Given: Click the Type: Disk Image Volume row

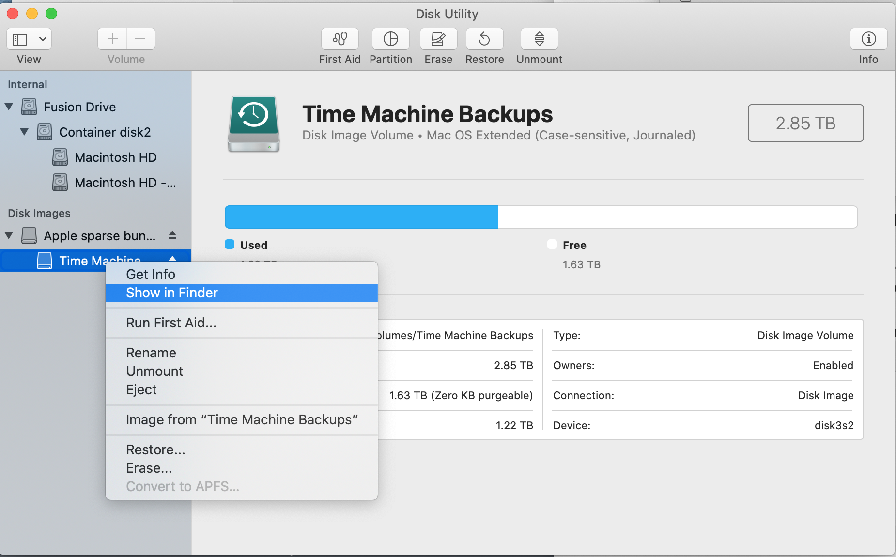Looking at the screenshot, I should pos(703,335).
